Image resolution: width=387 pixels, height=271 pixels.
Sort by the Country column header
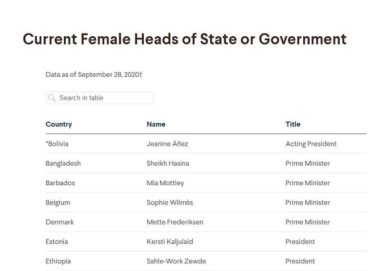click(59, 124)
